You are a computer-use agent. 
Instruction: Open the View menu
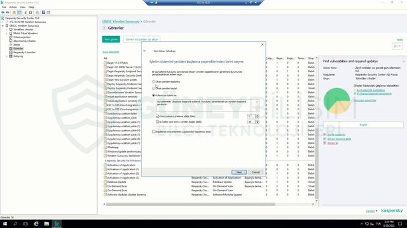point(23,7)
